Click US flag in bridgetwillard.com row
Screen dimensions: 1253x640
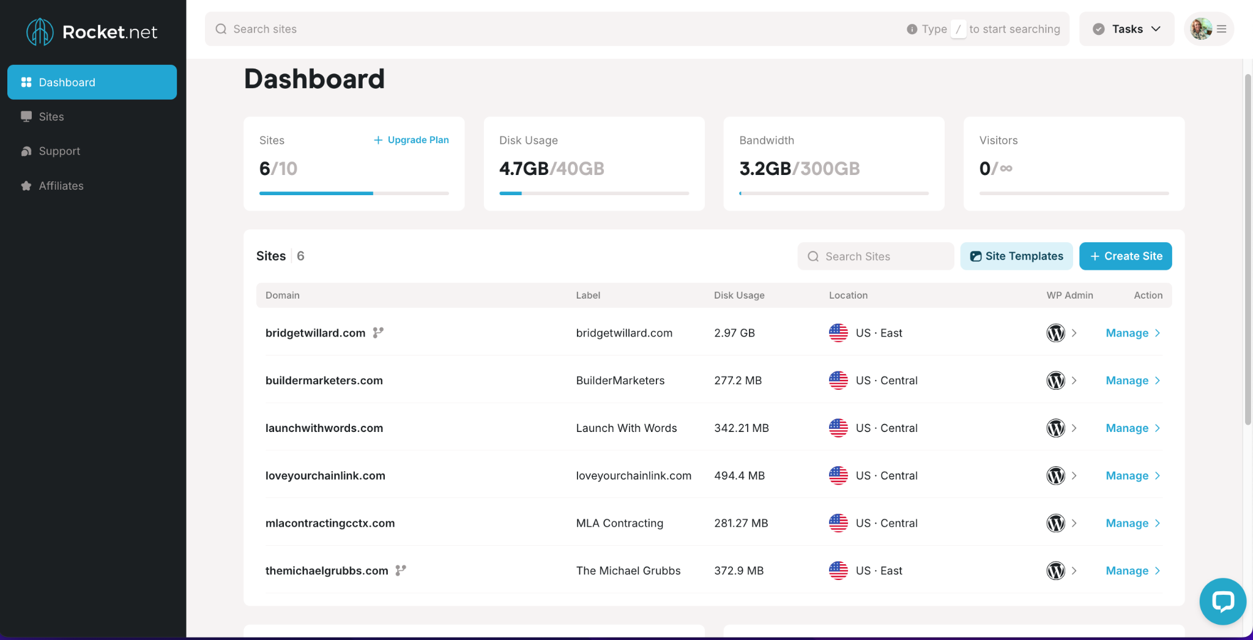838,333
